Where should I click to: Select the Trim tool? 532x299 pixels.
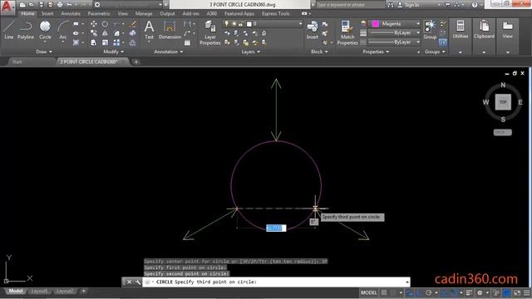116,24
